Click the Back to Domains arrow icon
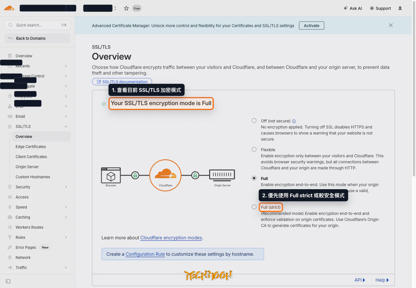The image size is (416, 288). 10,38
